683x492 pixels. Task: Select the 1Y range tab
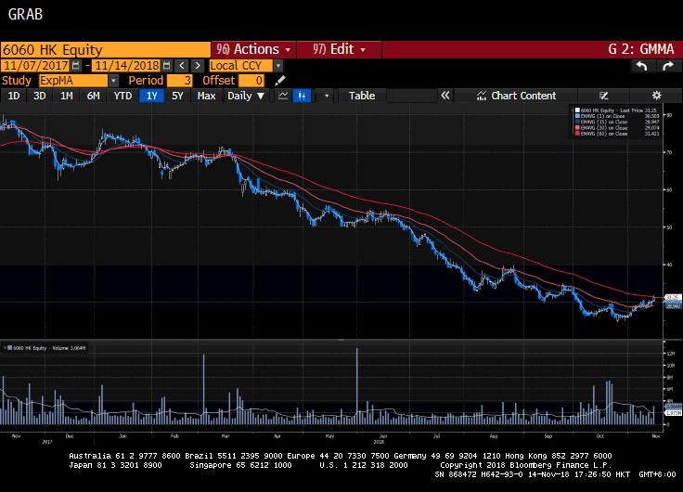[151, 96]
